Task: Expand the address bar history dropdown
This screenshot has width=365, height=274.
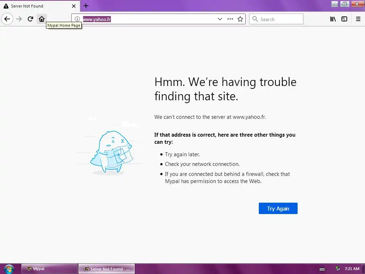Action: point(220,19)
